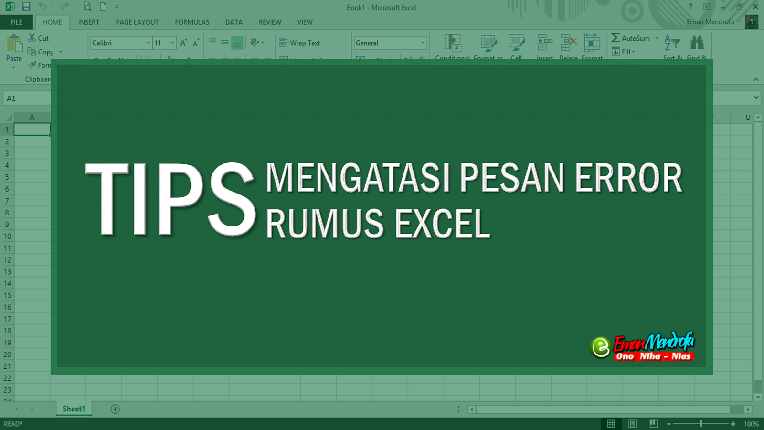Open the Fill dropdown
Screen dimensions: 764x430
click(623, 52)
